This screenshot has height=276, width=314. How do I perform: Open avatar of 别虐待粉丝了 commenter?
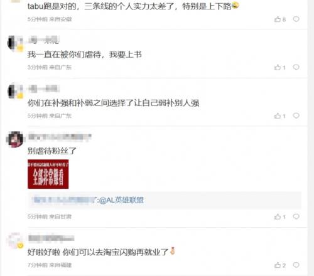15,139
